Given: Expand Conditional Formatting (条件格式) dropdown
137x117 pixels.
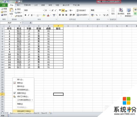Looking at the screenshot, I should (121, 16).
